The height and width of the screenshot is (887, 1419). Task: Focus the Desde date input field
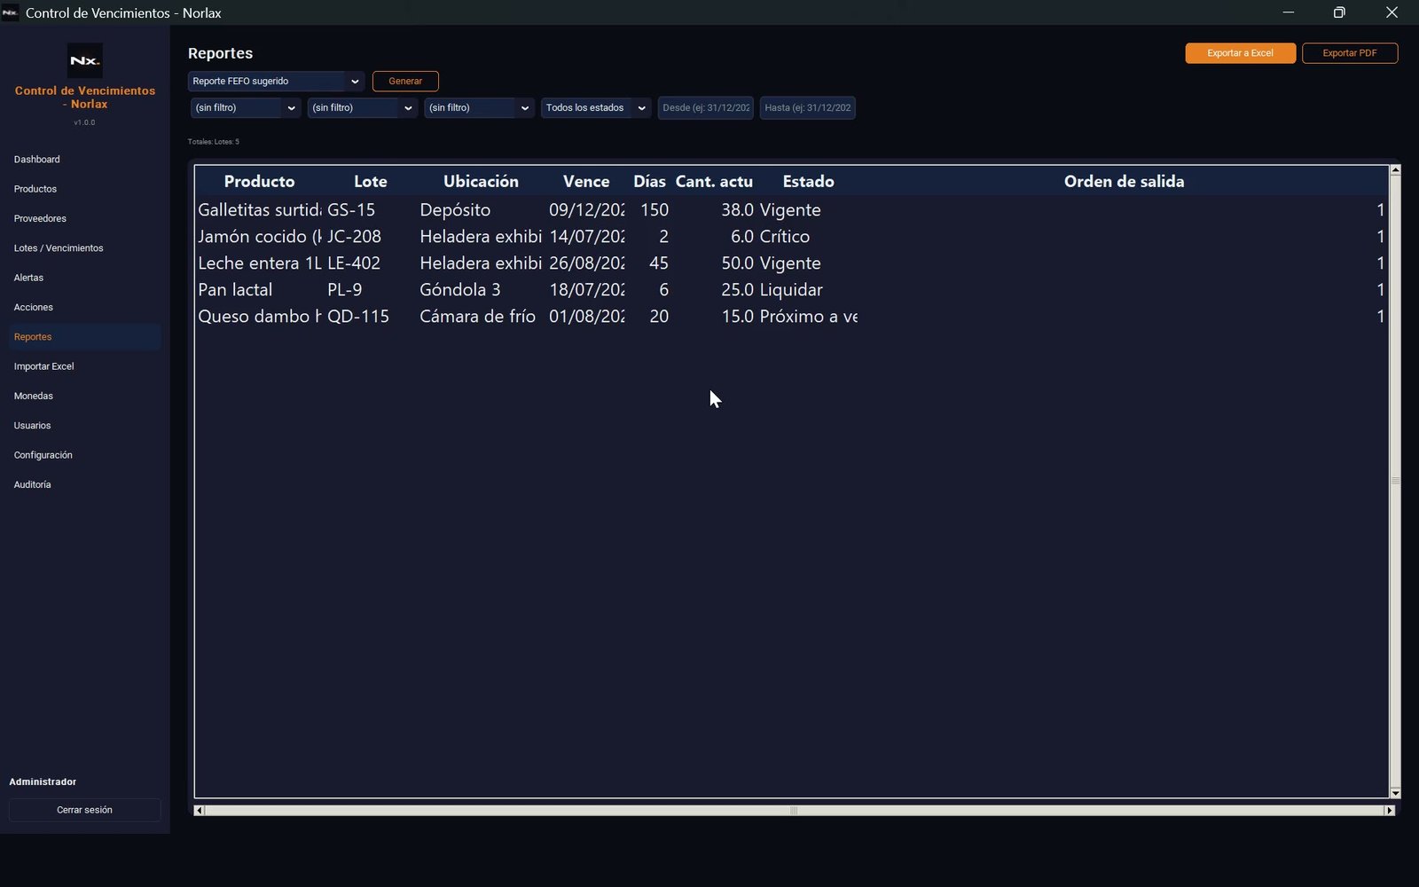(x=706, y=107)
